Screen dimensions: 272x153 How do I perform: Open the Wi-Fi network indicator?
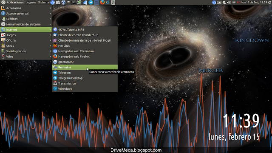[234, 3]
